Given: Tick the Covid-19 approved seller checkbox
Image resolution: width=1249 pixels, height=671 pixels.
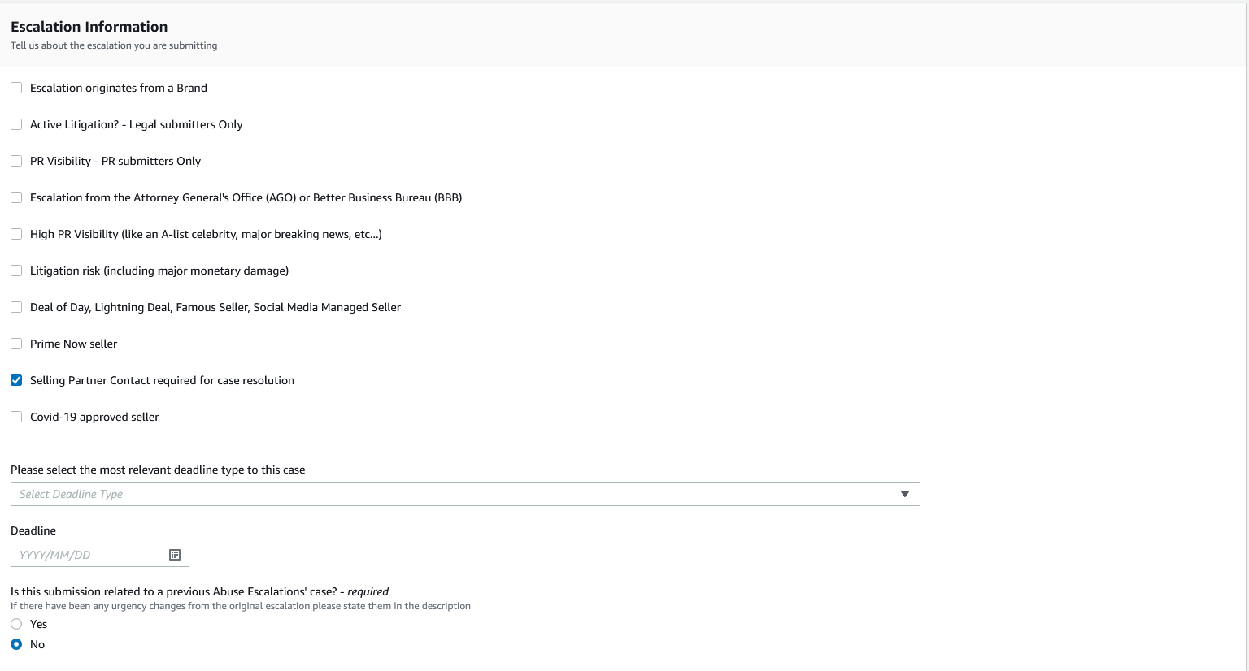Looking at the screenshot, I should click(x=16, y=417).
